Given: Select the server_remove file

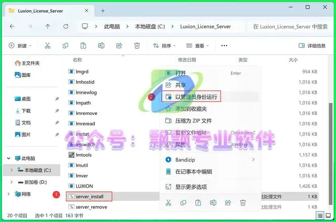Looking at the screenshot, I should click(88, 207).
